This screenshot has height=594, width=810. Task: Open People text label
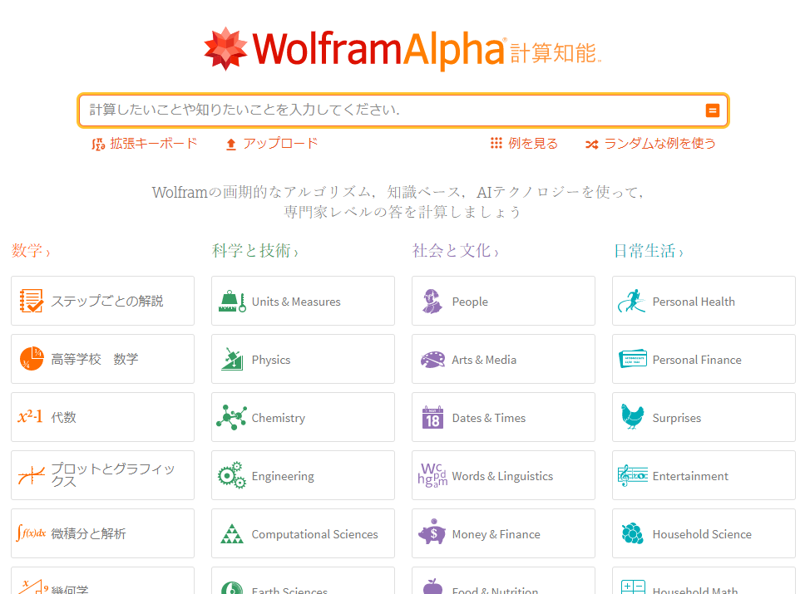(470, 302)
